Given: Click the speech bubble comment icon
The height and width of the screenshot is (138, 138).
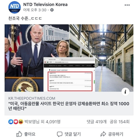Looking at the screenshot, I should pyautogui.click(x=60, y=134).
